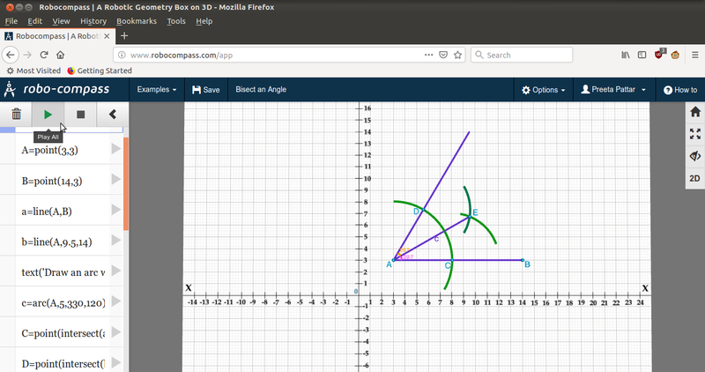
Task: Click the robo-compass logo
Action: click(56, 89)
